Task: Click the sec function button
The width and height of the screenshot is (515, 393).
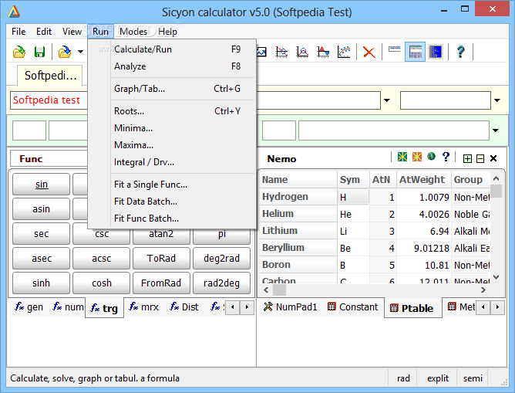Action: click(42, 234)
